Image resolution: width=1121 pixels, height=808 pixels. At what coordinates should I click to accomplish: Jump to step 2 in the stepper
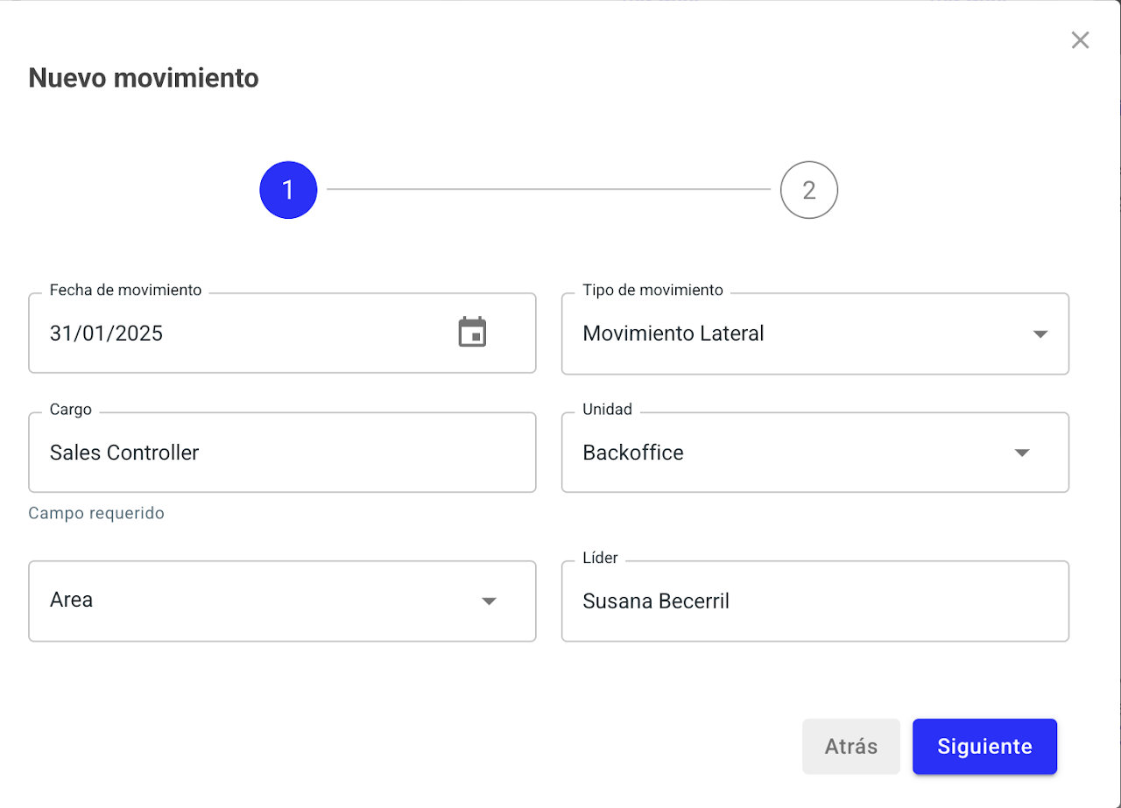coord(808,190)
